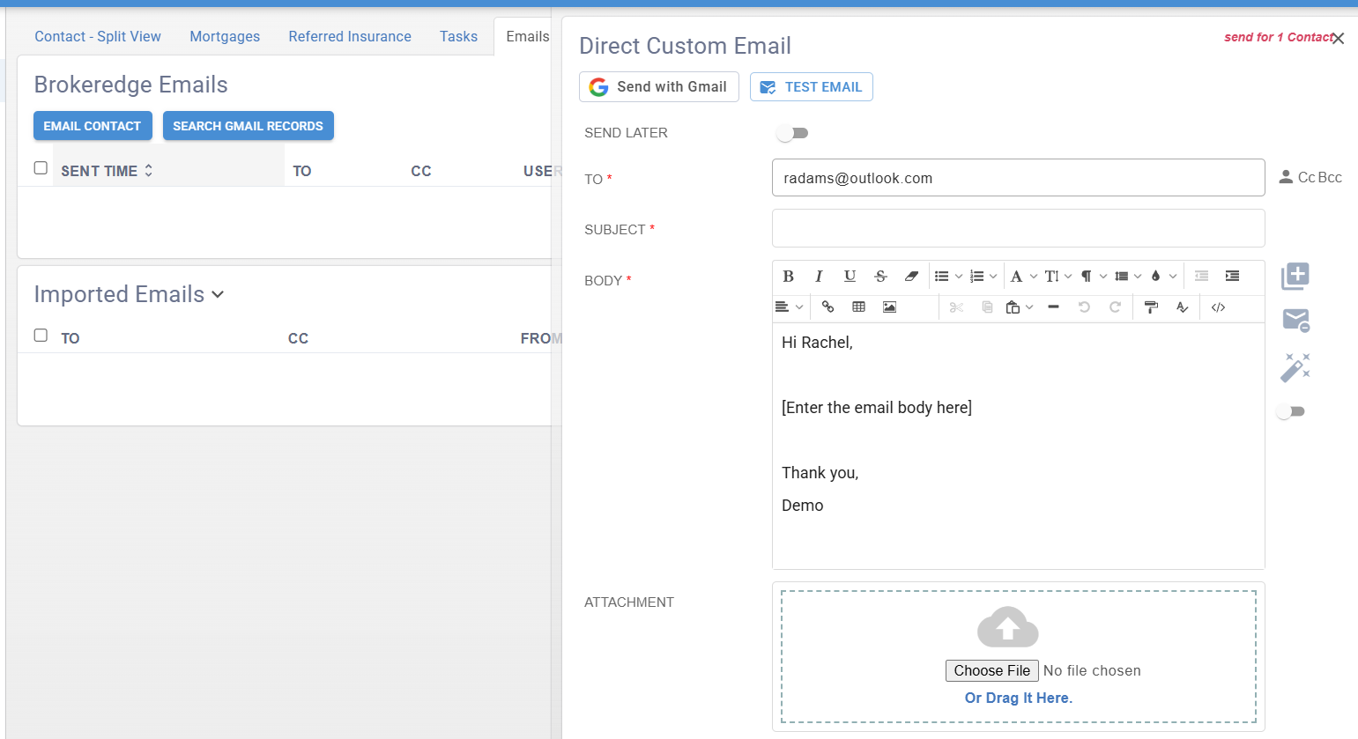Click the person contact icon beside Cc
This screenshot has height=739, width=1358.
point(1286,177)
